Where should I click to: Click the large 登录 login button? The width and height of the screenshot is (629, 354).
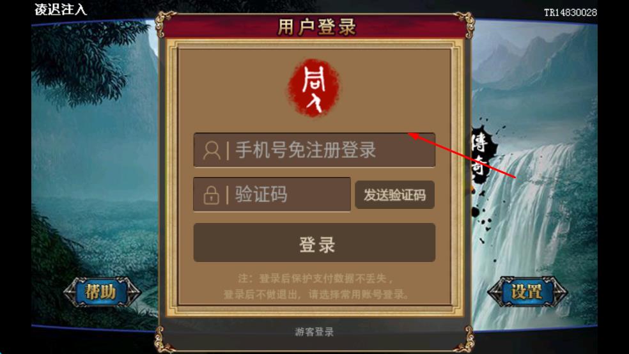(x=314, y=243)
